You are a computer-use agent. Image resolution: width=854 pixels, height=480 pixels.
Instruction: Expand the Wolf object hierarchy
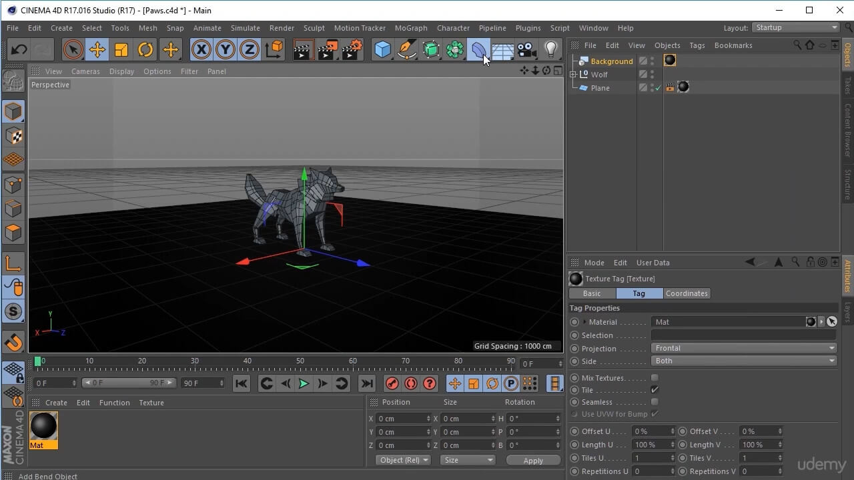(572, 75)
